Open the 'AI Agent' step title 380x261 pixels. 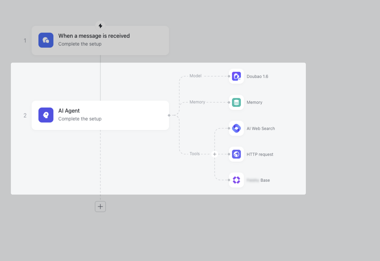click(x=69, y=111)
